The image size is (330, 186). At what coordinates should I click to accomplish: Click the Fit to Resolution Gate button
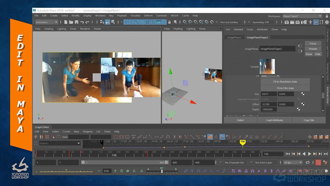point(285,82)
